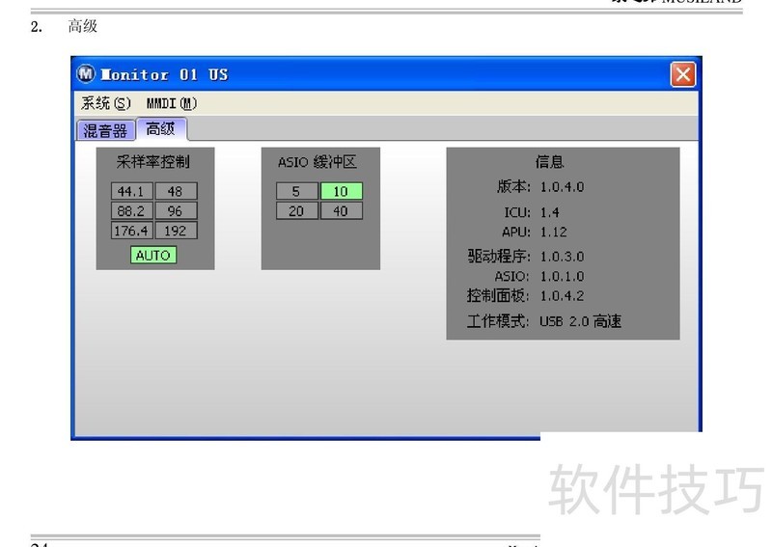Select the 高级 tab
772x547 pixels.
coord(161,129)
